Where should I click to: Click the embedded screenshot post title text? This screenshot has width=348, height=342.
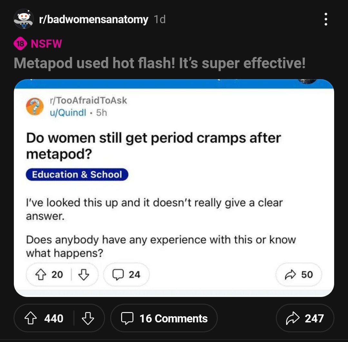pyautogui.click(x=153, y=146)
